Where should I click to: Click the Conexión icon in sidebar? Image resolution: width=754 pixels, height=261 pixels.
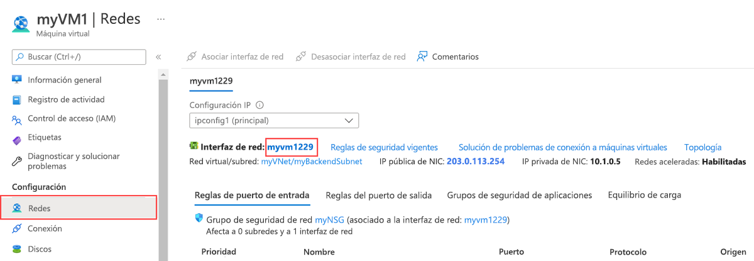(x=17, y=228)
